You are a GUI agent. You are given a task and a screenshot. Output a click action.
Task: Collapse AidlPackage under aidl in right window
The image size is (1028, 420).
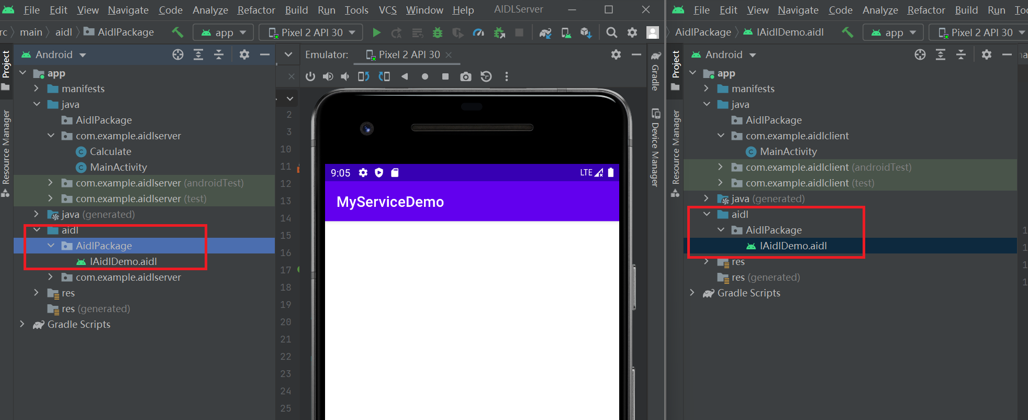coord(721,230)
